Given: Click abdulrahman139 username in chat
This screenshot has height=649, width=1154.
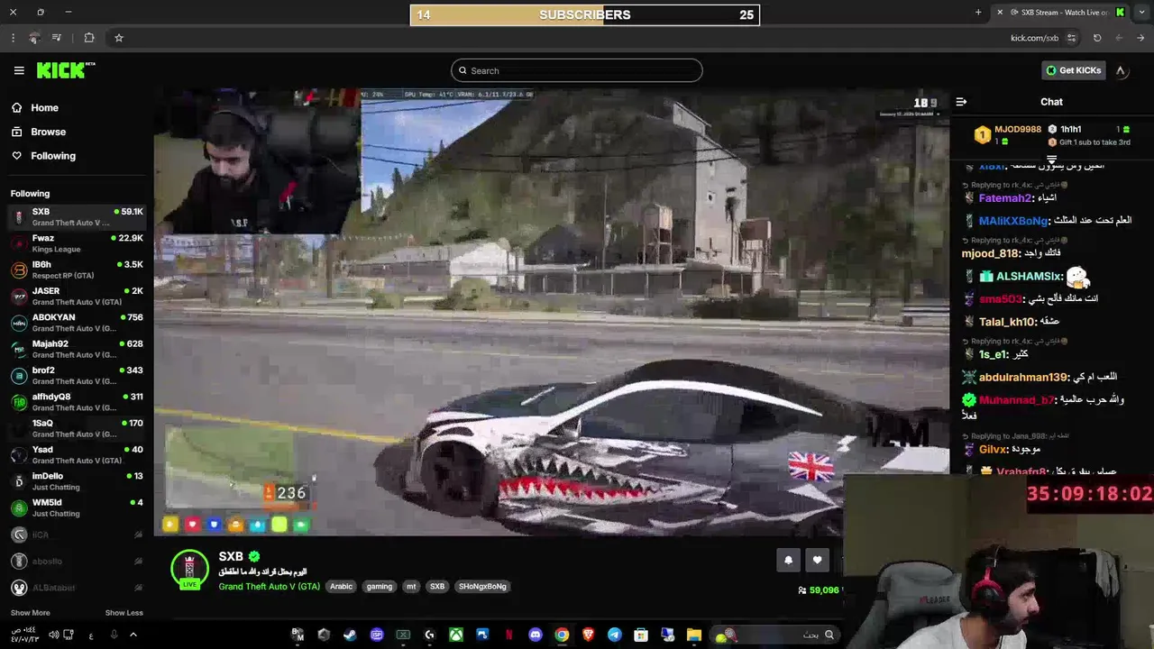Looking at the screenshot, I should tap(1023, 378).
